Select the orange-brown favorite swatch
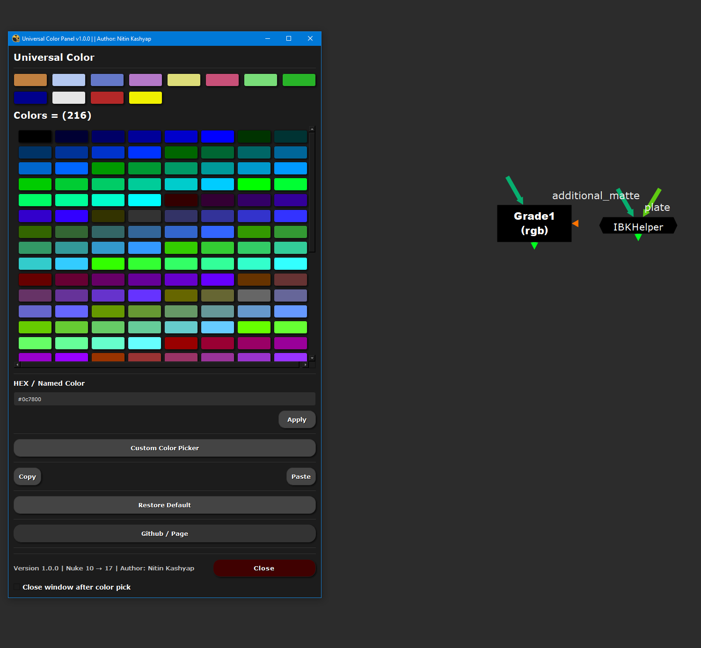The height and width of the screenshot is (648, 701). click(x=30, y=80)
